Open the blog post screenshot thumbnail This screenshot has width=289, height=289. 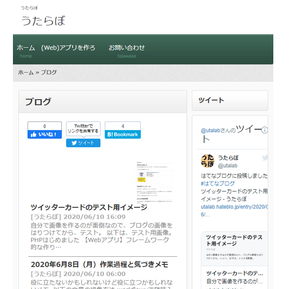[x=155, y=182]
